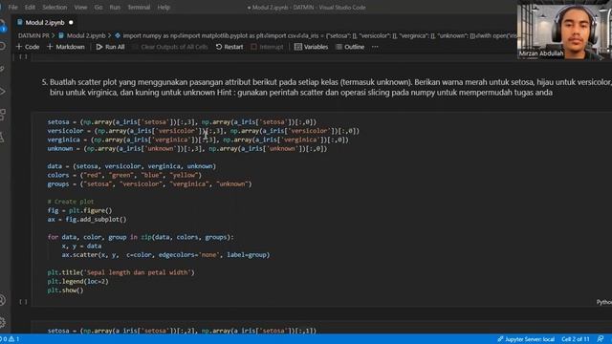Click the ax.scatter call line
612x344 pixels.
[165, 255]
